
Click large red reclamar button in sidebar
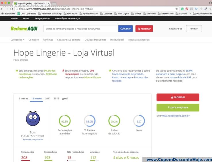click(178, 97)
